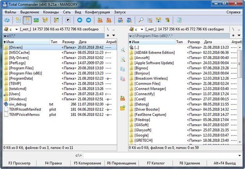245x169 pixels.
Task: Click the blue Back arrow icon
Action: (x=79, y=20)
